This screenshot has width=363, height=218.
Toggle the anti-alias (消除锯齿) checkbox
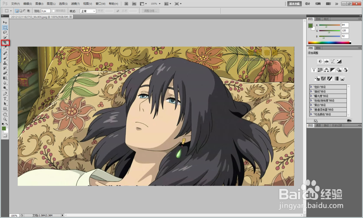[x=53, y=11]
